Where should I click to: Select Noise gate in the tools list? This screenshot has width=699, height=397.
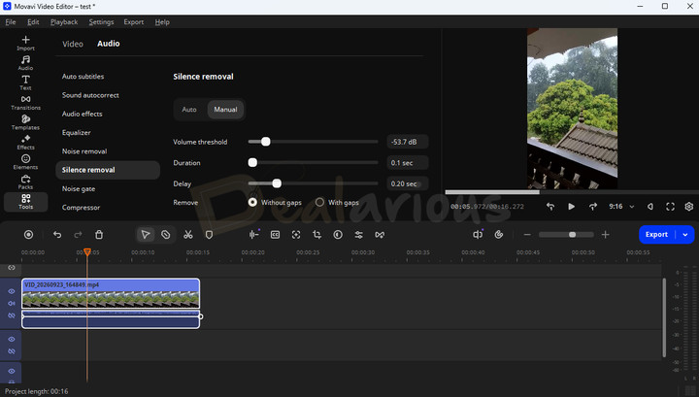(x=79, y=189)
